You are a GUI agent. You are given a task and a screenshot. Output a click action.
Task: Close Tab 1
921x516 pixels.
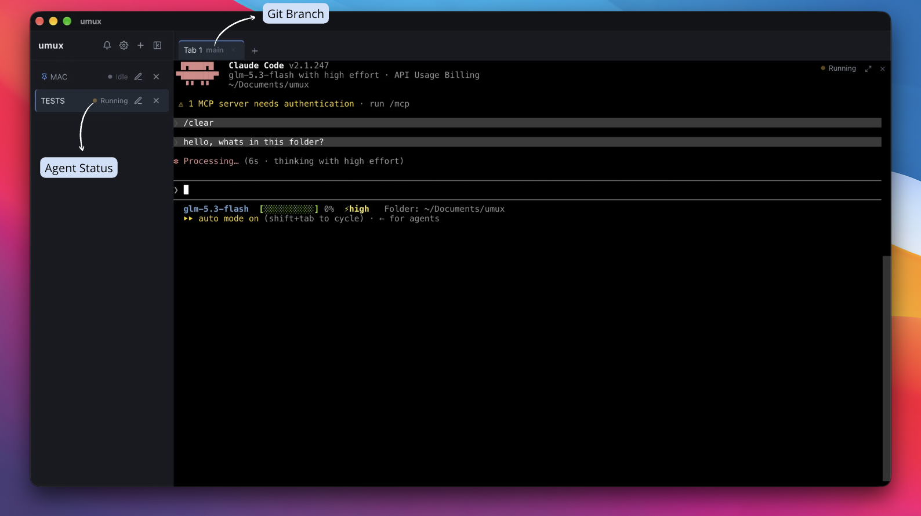pos(233,50)
